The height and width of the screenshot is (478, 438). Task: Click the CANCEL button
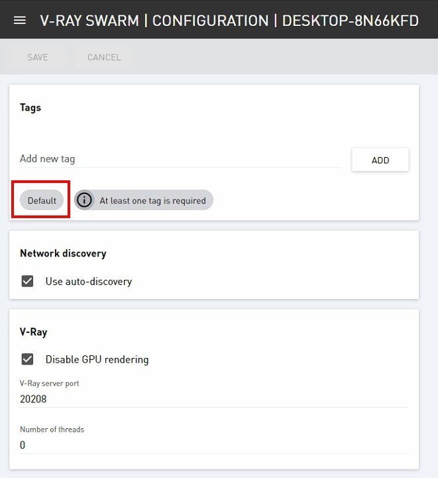coord(104,57)
